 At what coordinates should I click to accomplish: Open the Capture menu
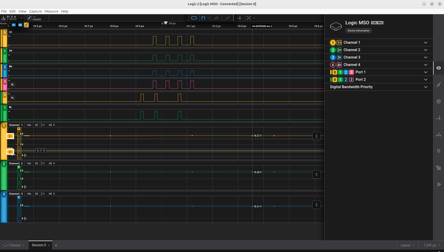point(36,11)
